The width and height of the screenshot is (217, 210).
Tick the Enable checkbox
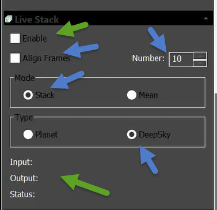[15, 38]
